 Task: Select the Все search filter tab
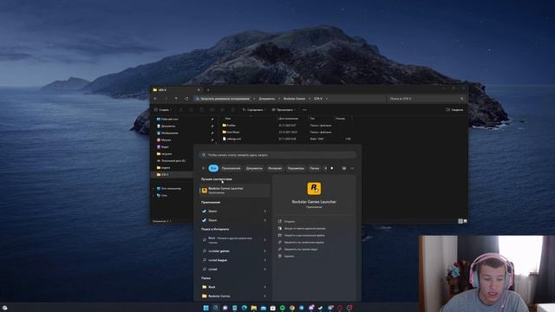[213, 168]
